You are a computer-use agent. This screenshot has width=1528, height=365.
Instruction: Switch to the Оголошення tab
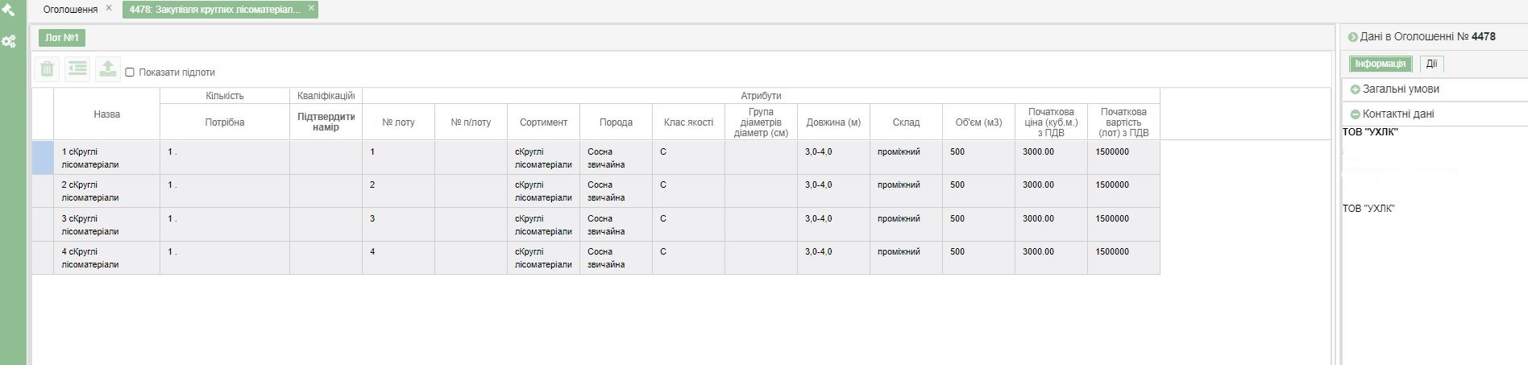tap(70, 10)
